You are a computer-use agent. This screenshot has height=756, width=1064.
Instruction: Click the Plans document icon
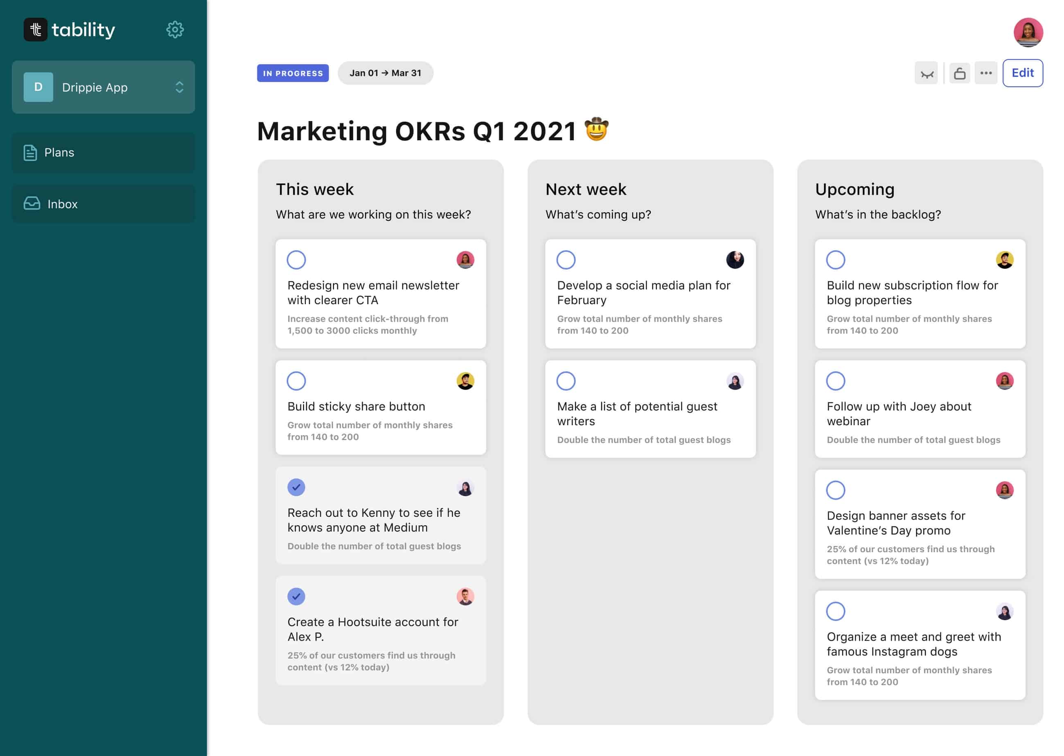tap(30, 153)
